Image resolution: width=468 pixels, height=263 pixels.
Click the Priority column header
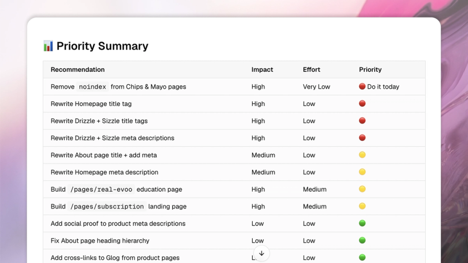click(x=370, y=69)
